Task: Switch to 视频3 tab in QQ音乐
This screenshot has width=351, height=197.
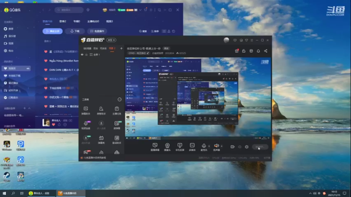Action: tap(109, 21)
